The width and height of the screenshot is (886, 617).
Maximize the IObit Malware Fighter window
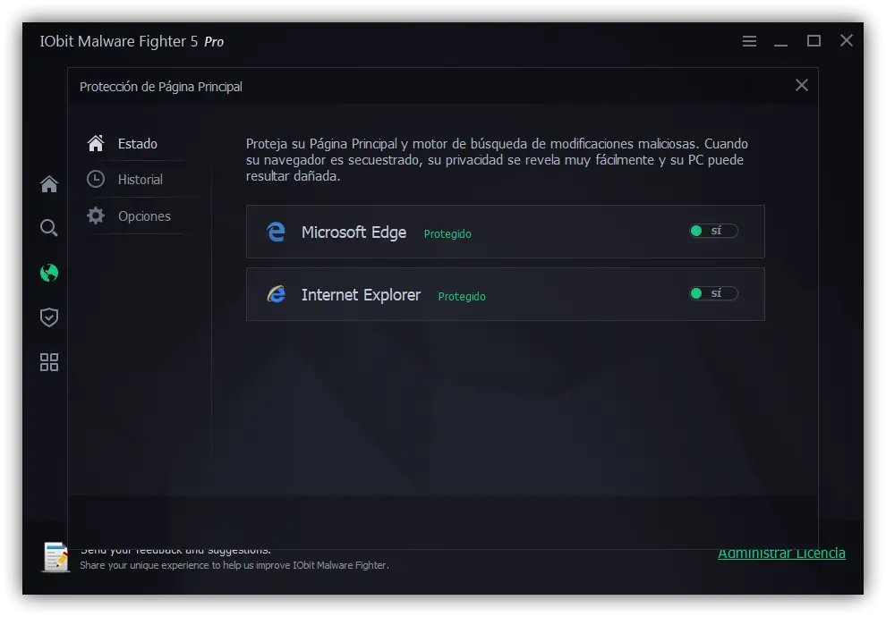[814, 41]
